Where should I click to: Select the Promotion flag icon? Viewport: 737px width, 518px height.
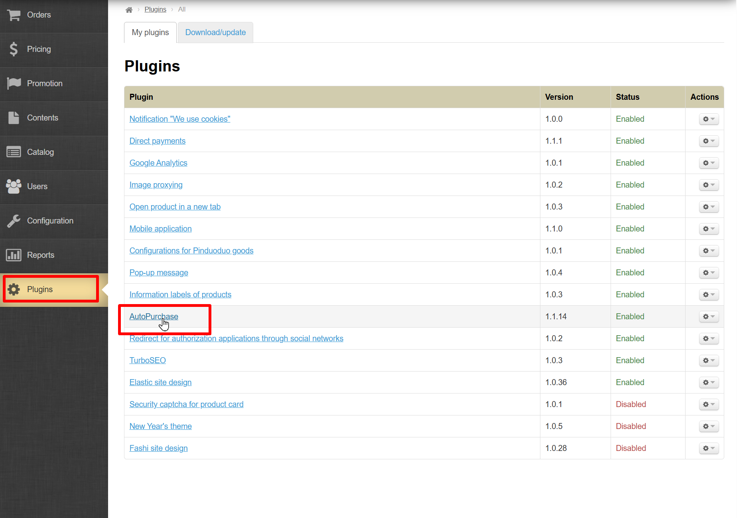pos(14,83)
